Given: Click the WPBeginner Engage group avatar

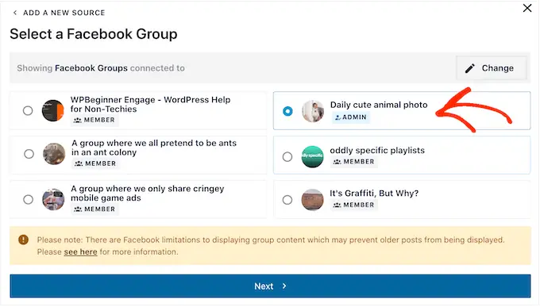Looking at the screenshot, I should coord(52,110).
